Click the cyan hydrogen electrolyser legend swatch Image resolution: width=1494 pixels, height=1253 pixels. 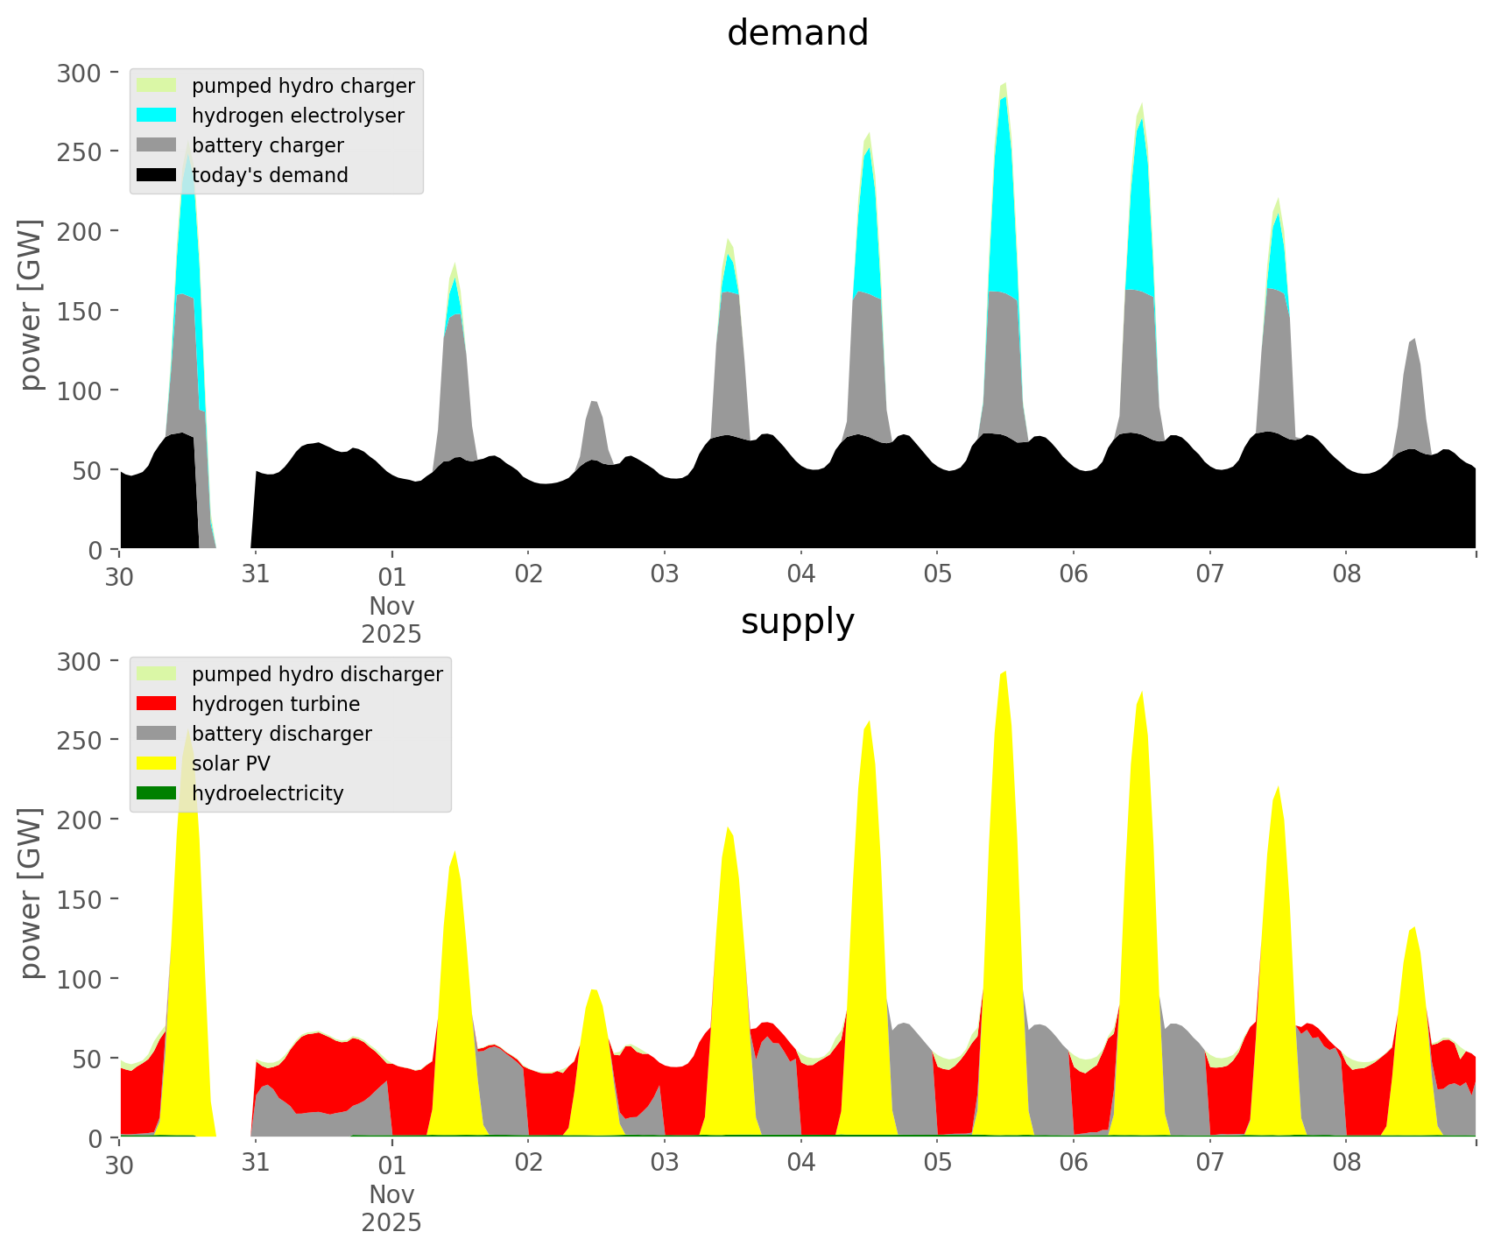(x=157, y=116)
